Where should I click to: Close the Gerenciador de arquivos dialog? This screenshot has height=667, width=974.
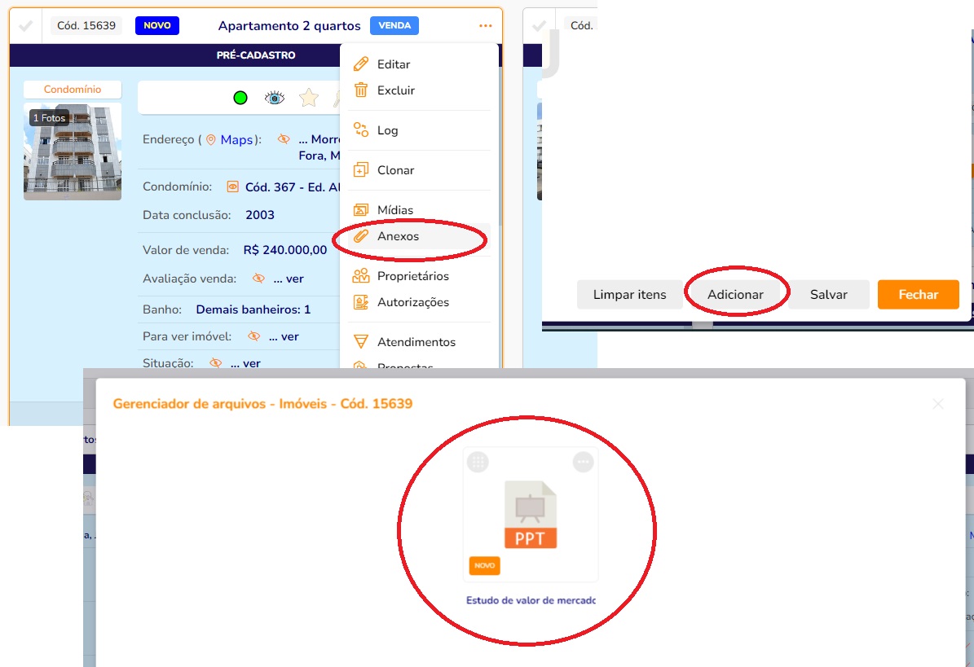point(938,404)
